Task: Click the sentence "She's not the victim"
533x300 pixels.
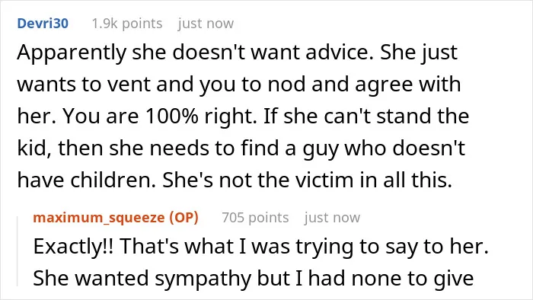Action: pyautogui.click(x=307, y=180)
